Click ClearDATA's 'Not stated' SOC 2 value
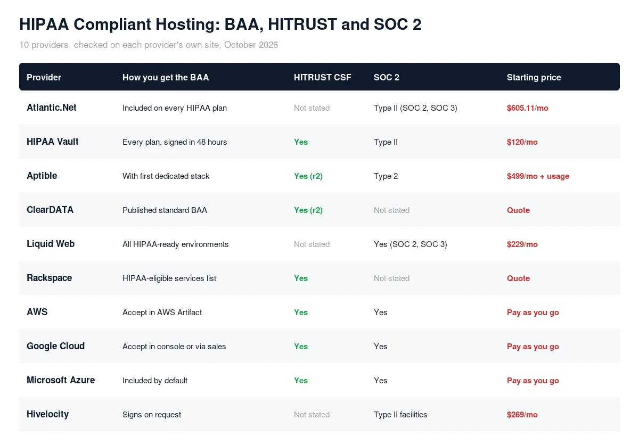Screen dimensions: 639x444 392,210
